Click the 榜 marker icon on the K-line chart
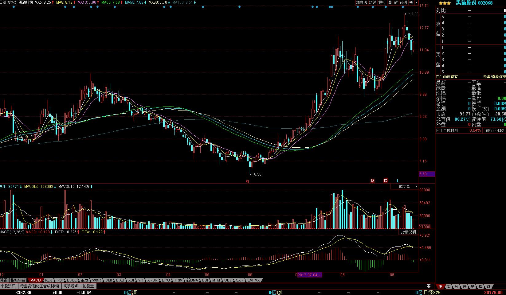The width and height of the screenshot is (506, 295). (386, 181)
